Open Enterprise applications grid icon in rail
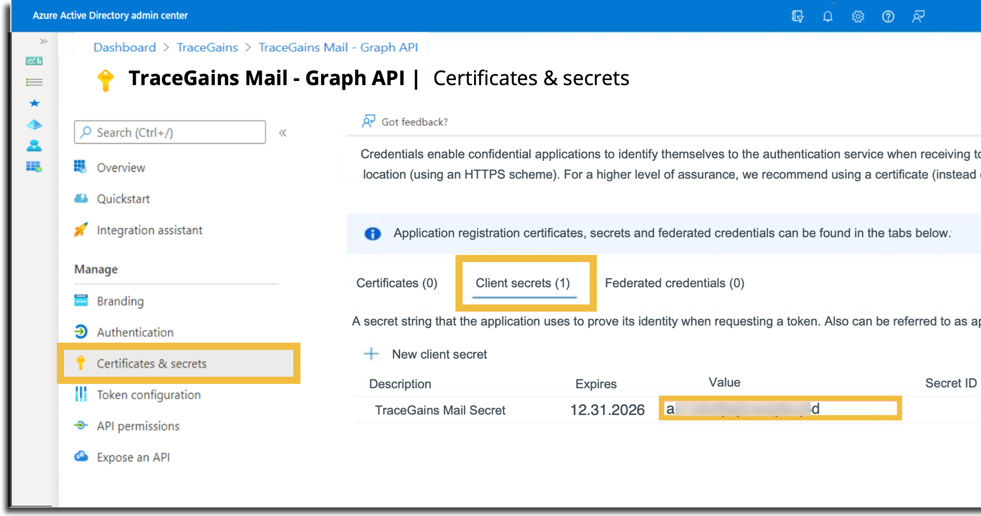 (x=34, y=167)
